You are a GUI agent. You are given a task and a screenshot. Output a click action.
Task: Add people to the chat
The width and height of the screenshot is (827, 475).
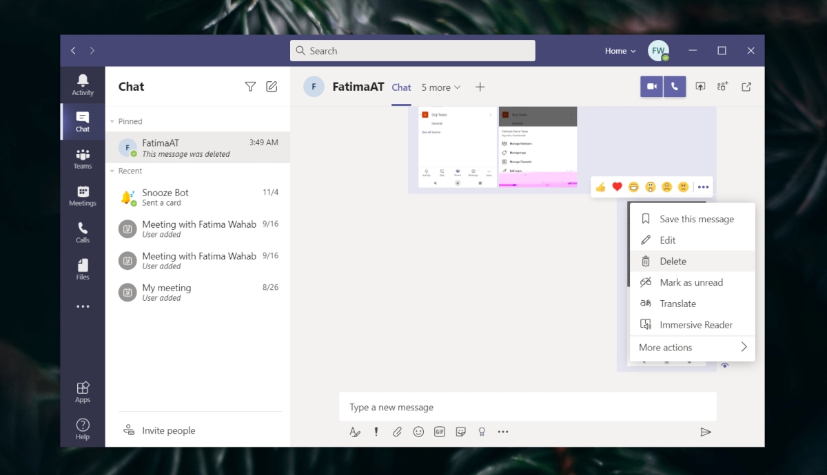pyautogui.click(x=722, y=87)
